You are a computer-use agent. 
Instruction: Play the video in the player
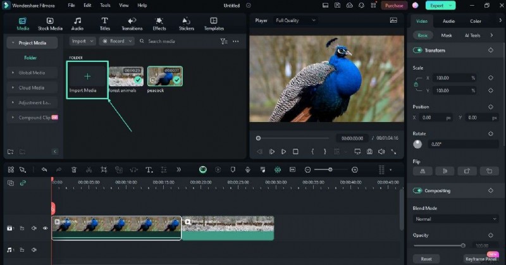tap(283, 151)
